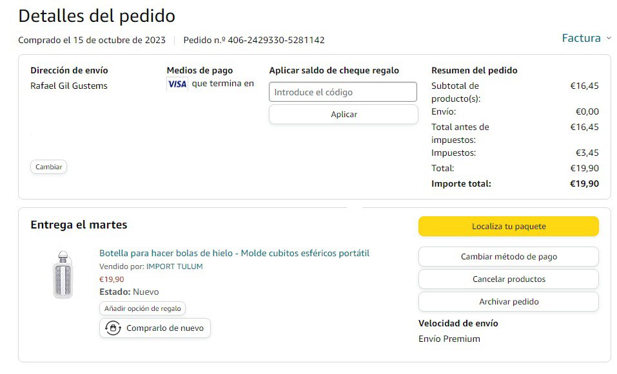Click the Importe total amount
Image resolution: width=617 pixels, height=374 pixels.
(x=584, y=183)
